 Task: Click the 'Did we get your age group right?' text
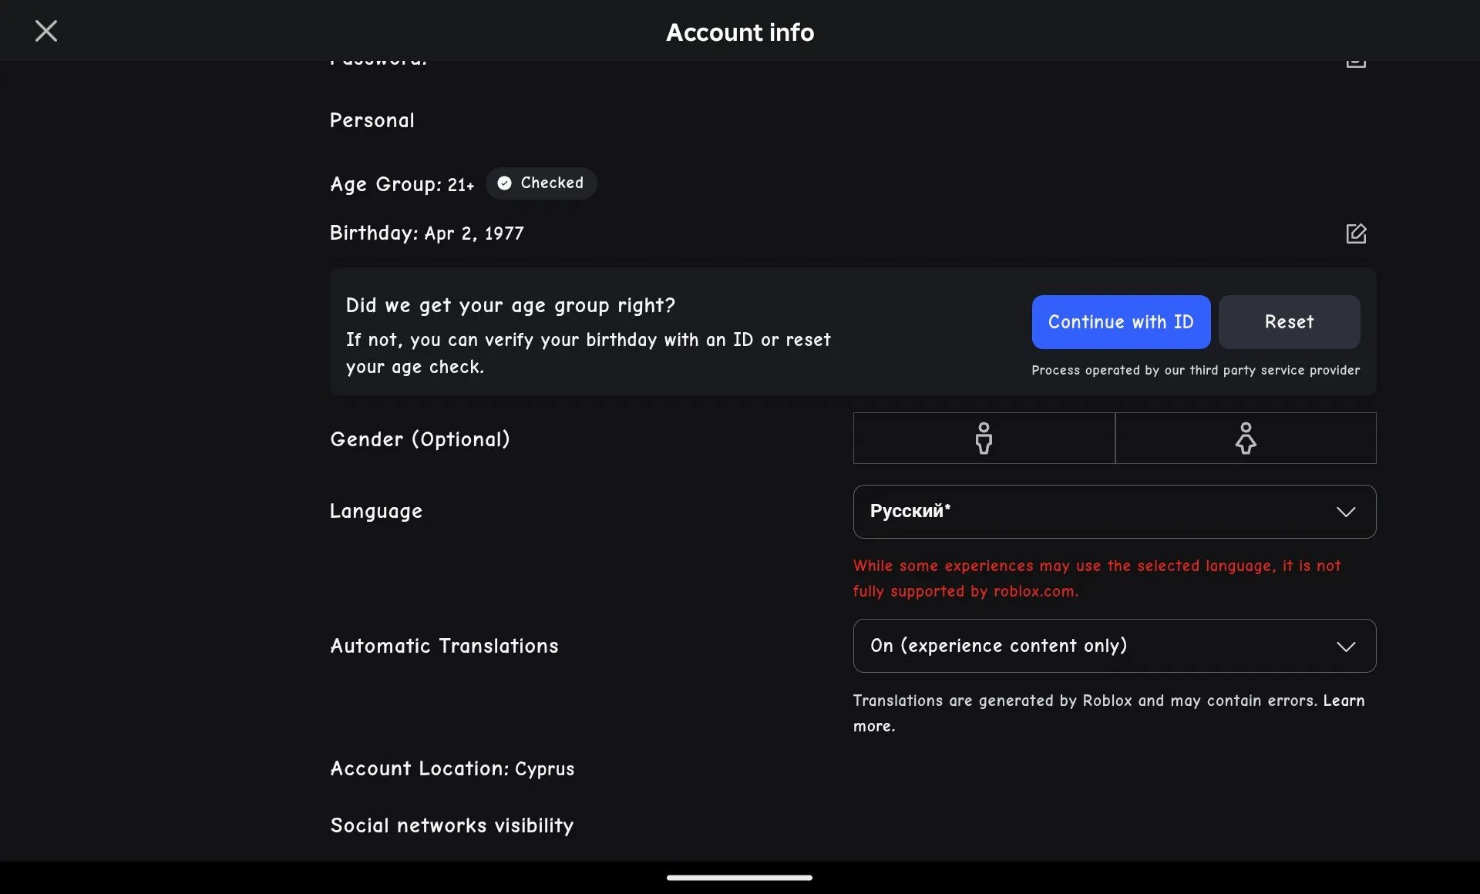tap(510, 306)
